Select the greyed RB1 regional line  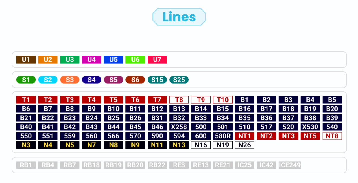tap(26, 165)
